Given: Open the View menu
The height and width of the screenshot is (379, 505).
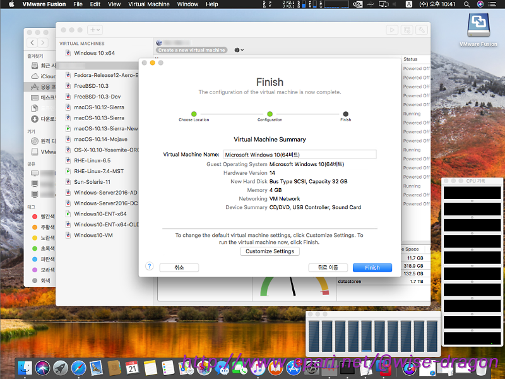Looking at the screenshot, I should point(114,4).
